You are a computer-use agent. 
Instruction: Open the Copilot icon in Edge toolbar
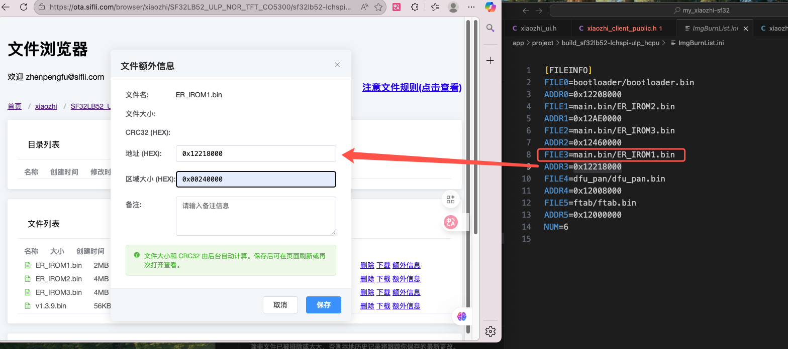click(x=490, y=8)
